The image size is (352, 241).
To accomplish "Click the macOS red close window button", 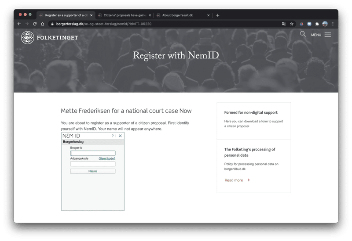I will 20,14.
